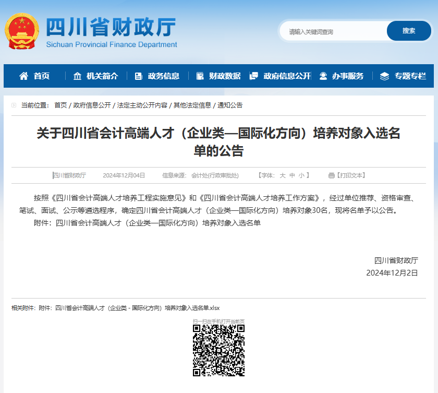Click the 政府信息公开 icon
Screen dimensions: 438x393
[x=254, y=76]
